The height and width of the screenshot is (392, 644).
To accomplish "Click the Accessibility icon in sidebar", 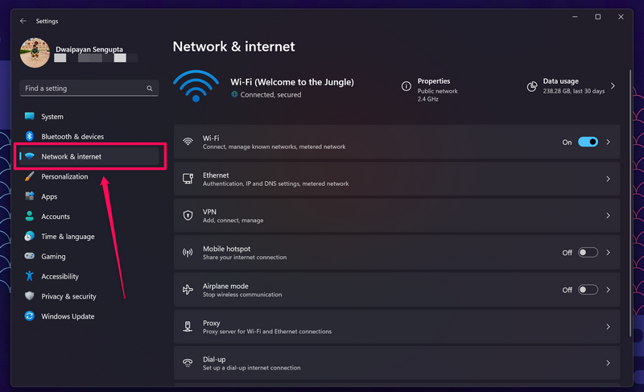I will point(30,277).
